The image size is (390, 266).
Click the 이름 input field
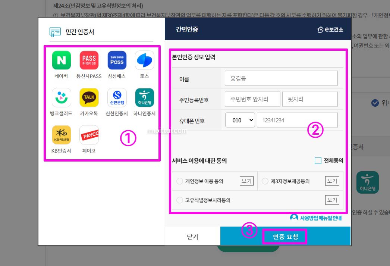point(282,78)
